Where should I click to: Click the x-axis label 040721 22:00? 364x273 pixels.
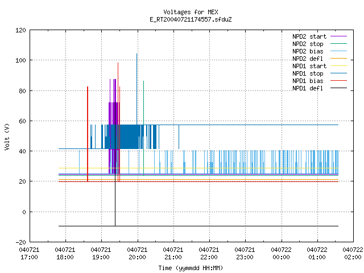(x=209, y=254)
